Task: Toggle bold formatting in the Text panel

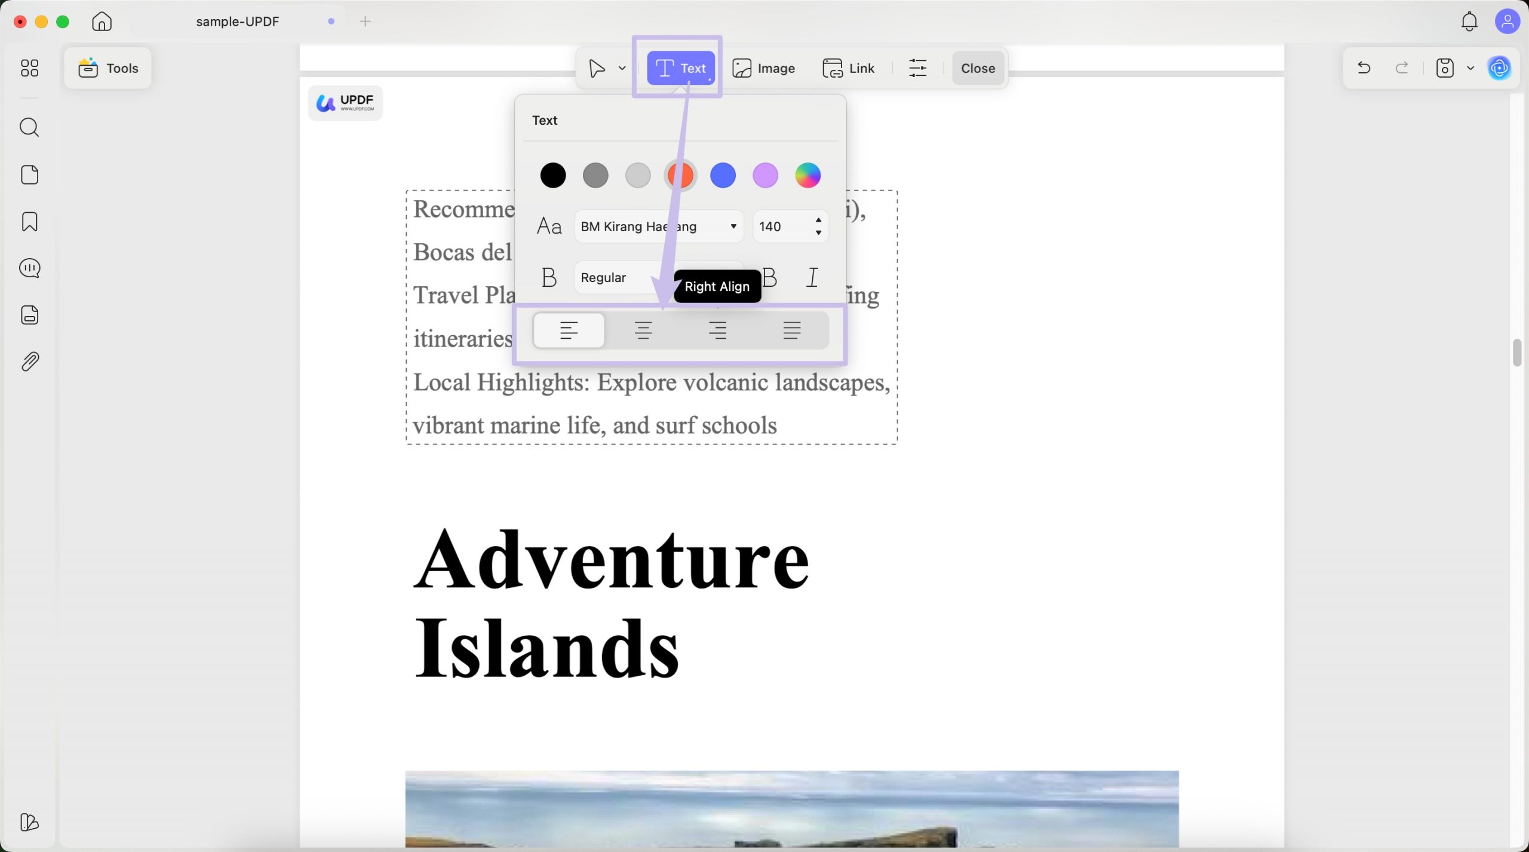Action: pyautogui.click(x=770, y=277)
